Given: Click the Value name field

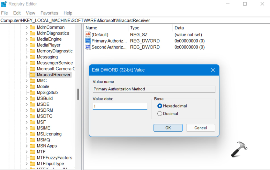Looking at the screenshot, I should coord(154,89).
